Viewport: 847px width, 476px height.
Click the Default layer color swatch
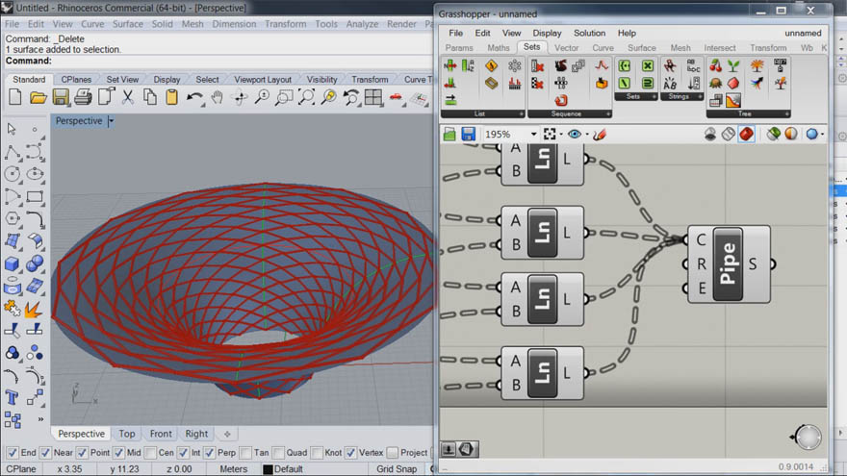[268, 469]
